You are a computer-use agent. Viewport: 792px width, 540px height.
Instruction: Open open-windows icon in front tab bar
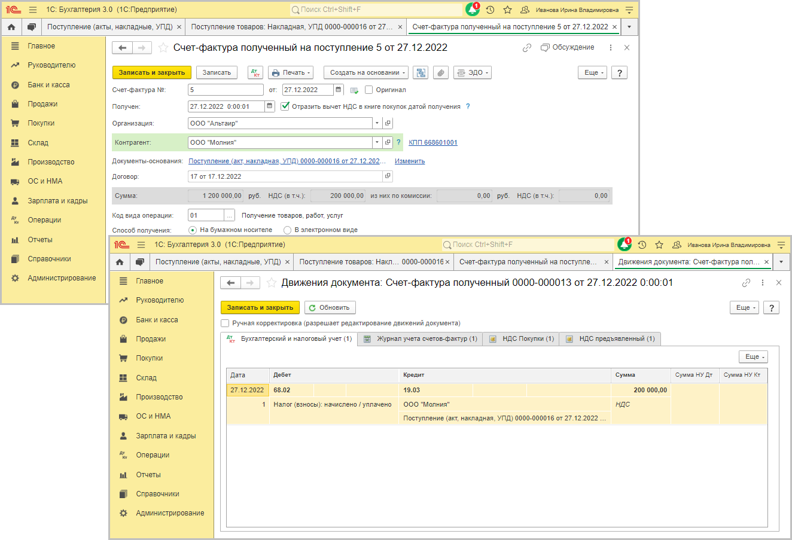(x=139, y=262)
